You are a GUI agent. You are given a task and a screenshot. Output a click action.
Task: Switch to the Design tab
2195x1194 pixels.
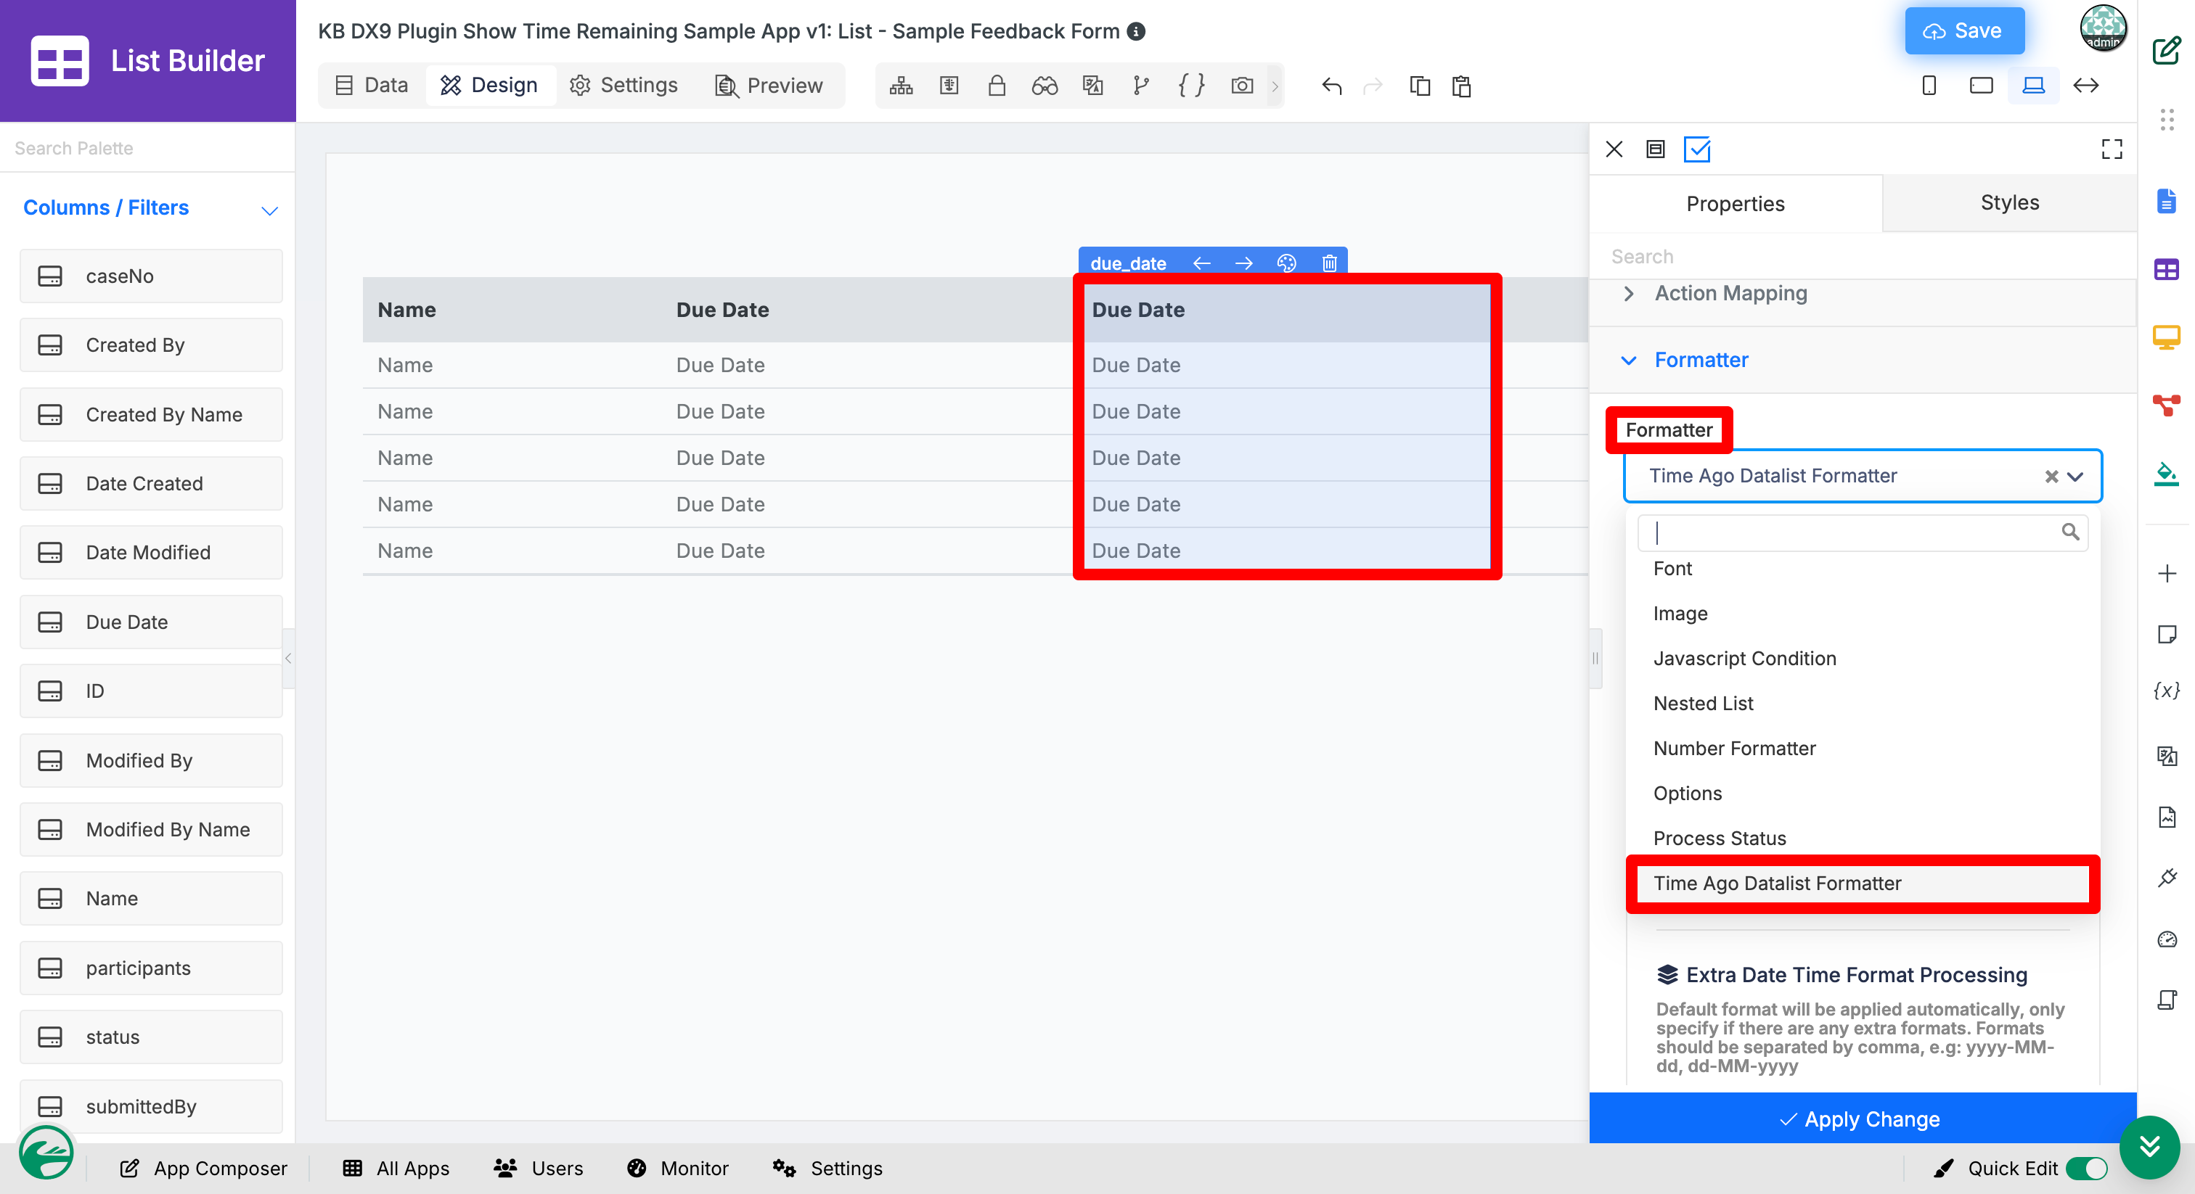pyautogui.click(x=490, y=85)
